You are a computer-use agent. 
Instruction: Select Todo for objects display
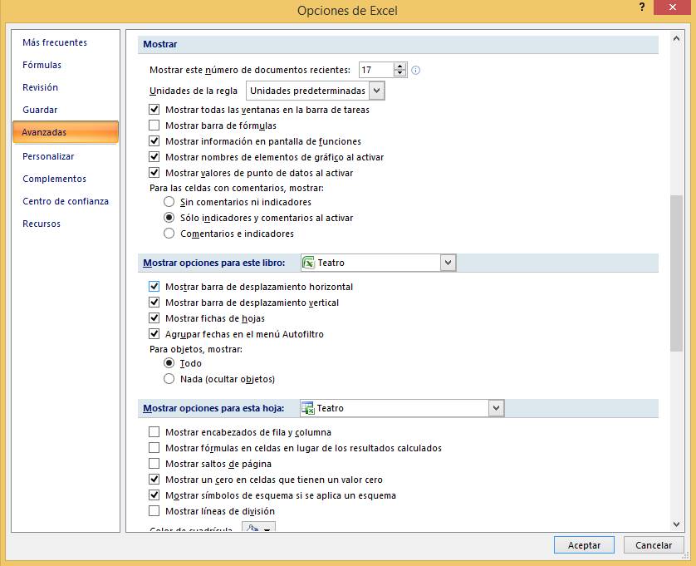click(x=169, y=363)
